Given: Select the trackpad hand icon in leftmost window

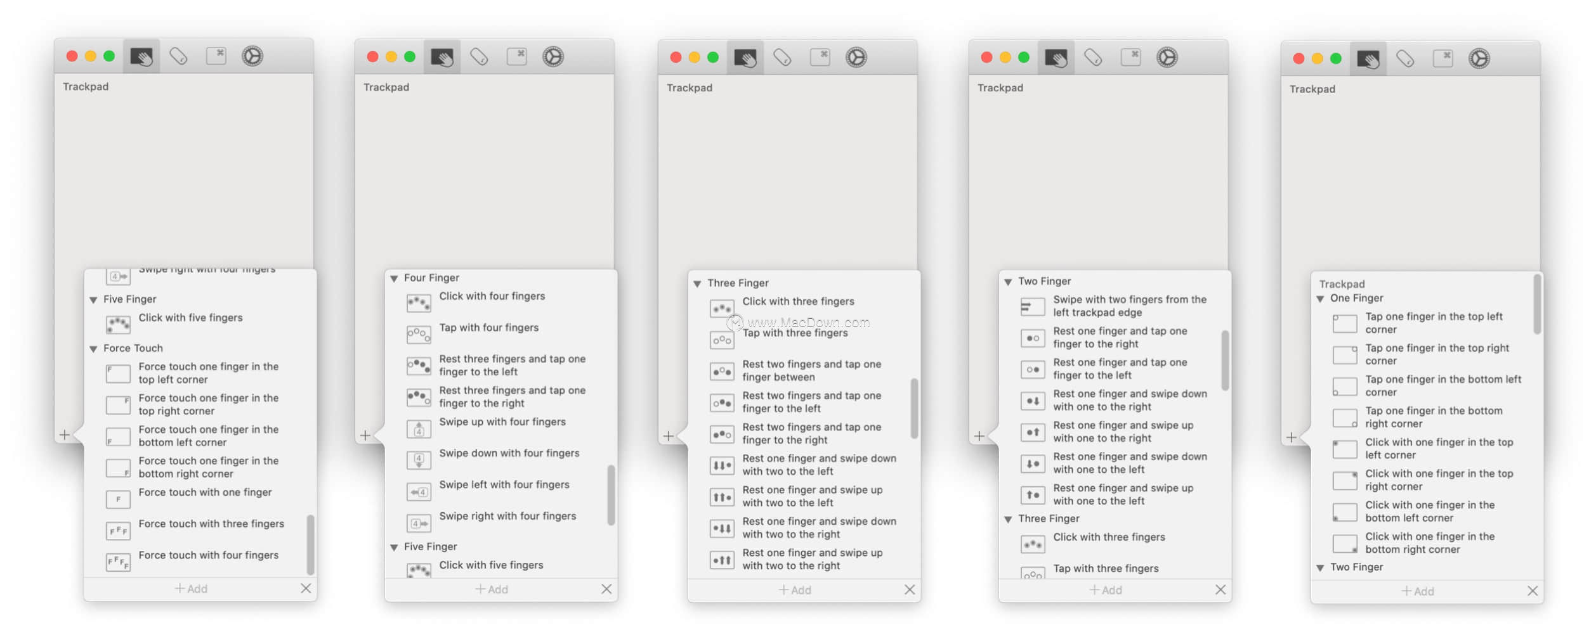Looking at the screenshot, I should 141,57.
